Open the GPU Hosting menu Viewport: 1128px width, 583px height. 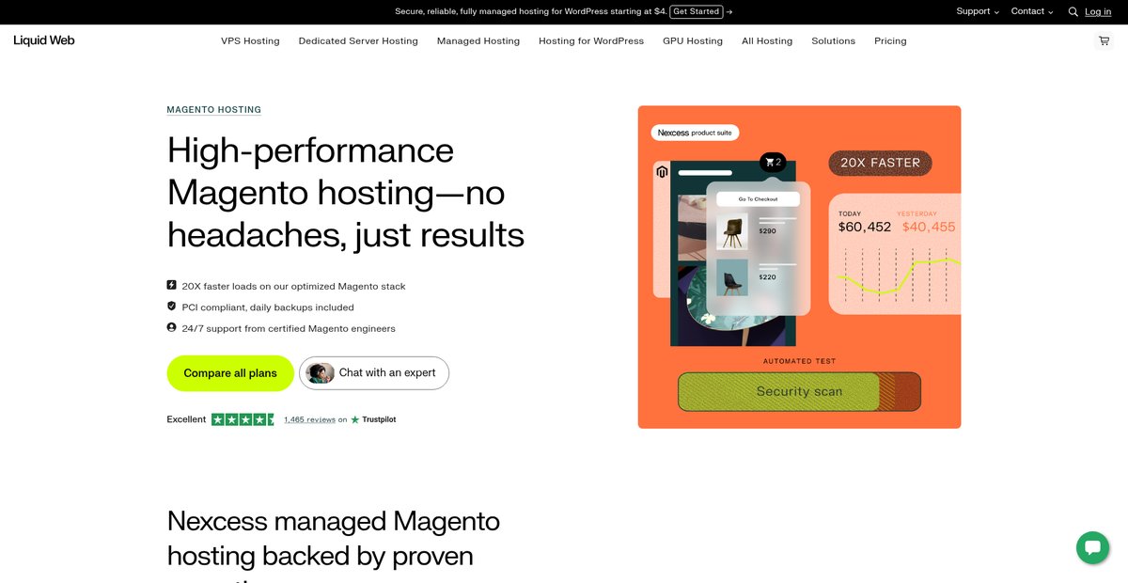(x=693, y=40)
